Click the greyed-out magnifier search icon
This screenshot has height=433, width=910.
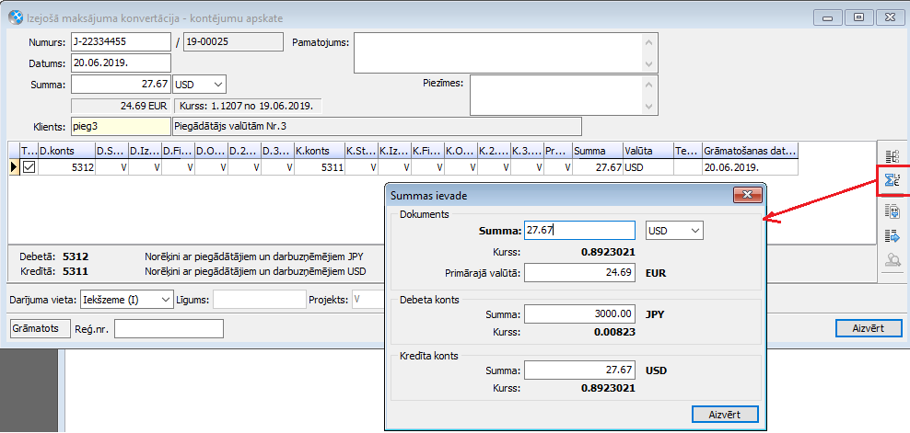(892, 261)
